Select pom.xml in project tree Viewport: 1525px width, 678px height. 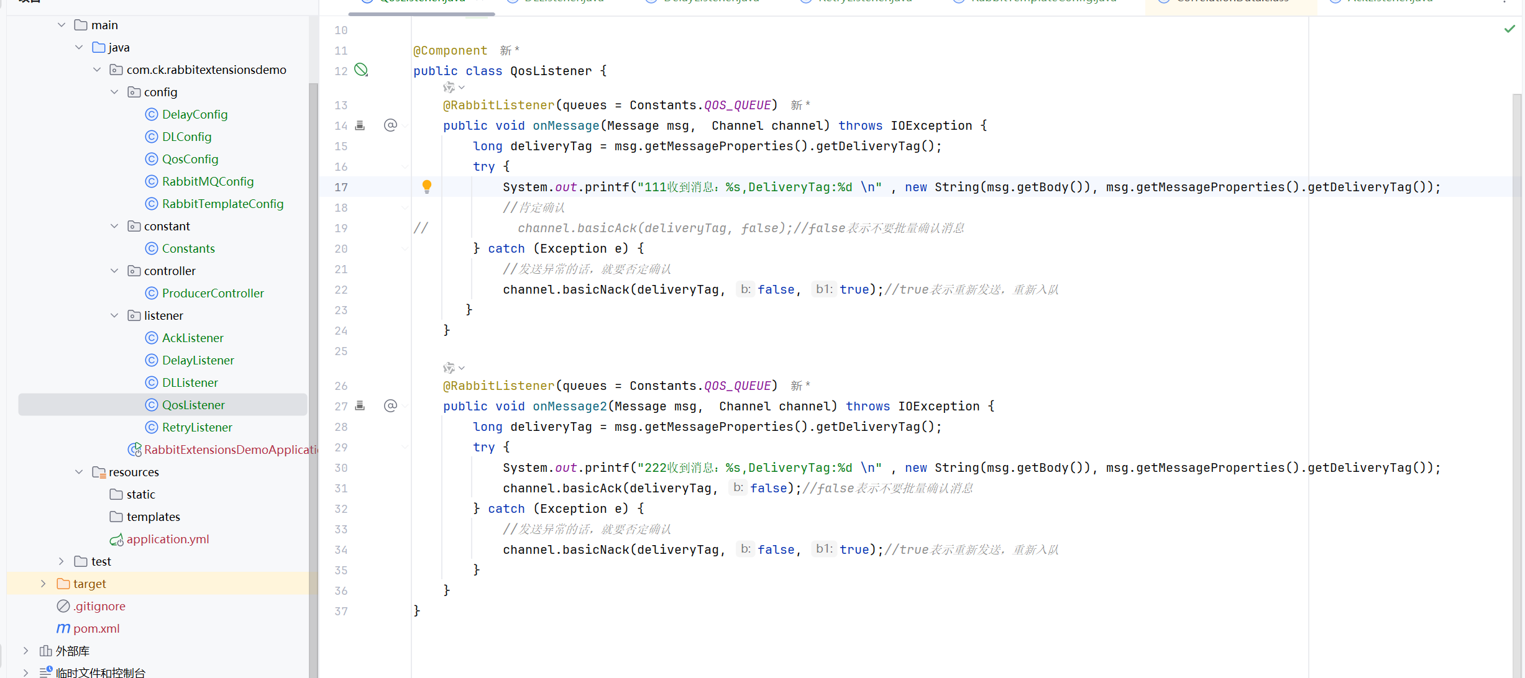coord(96,628)
